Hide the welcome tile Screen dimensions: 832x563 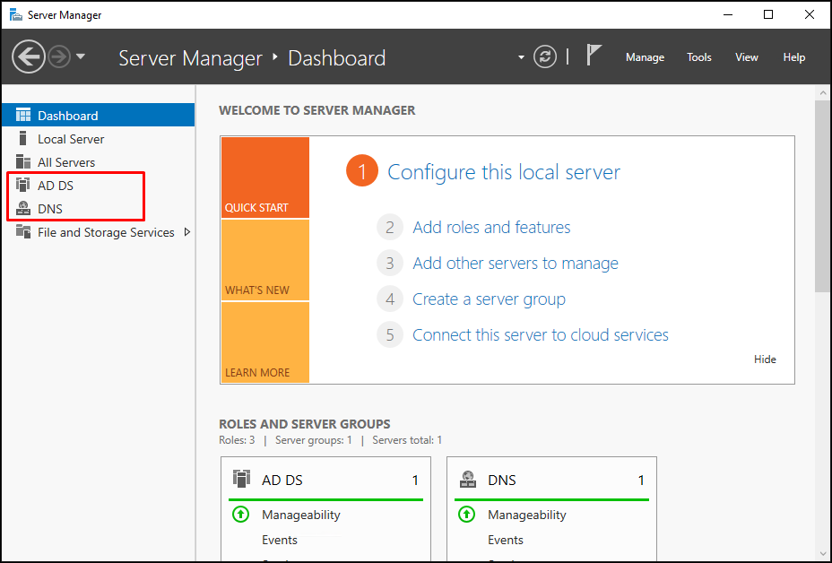click(765, 359)
